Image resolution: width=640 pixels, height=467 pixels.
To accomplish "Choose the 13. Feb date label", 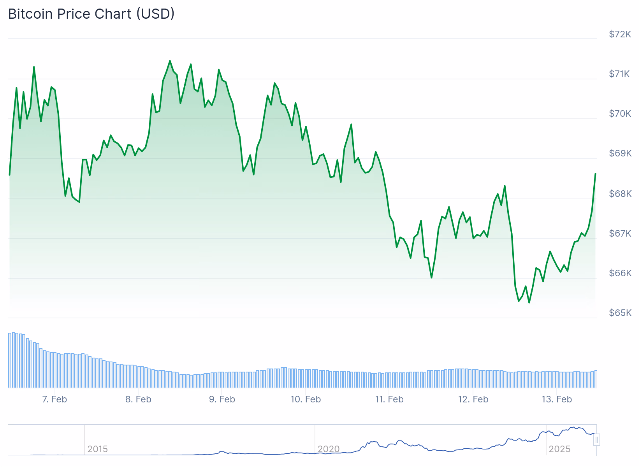I will (557, 399).
